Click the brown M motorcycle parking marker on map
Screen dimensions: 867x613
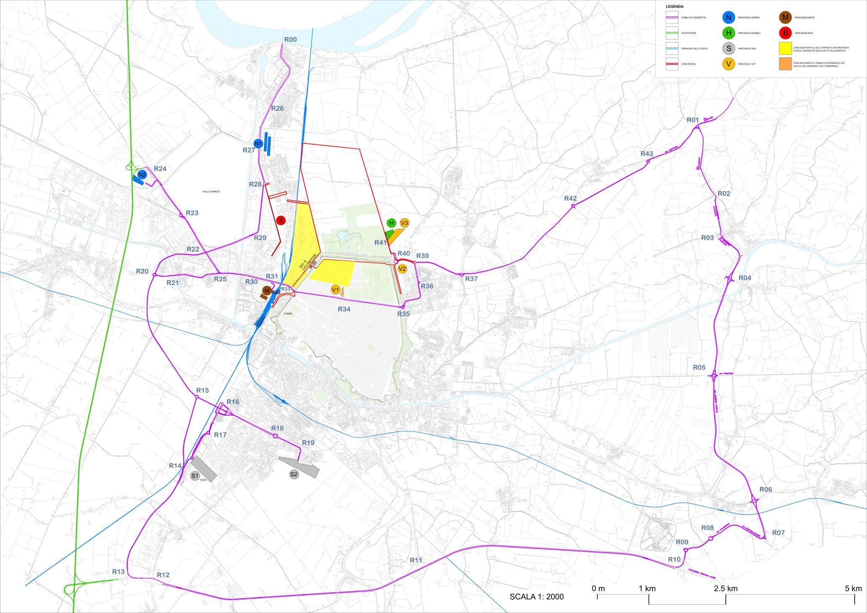267,290
